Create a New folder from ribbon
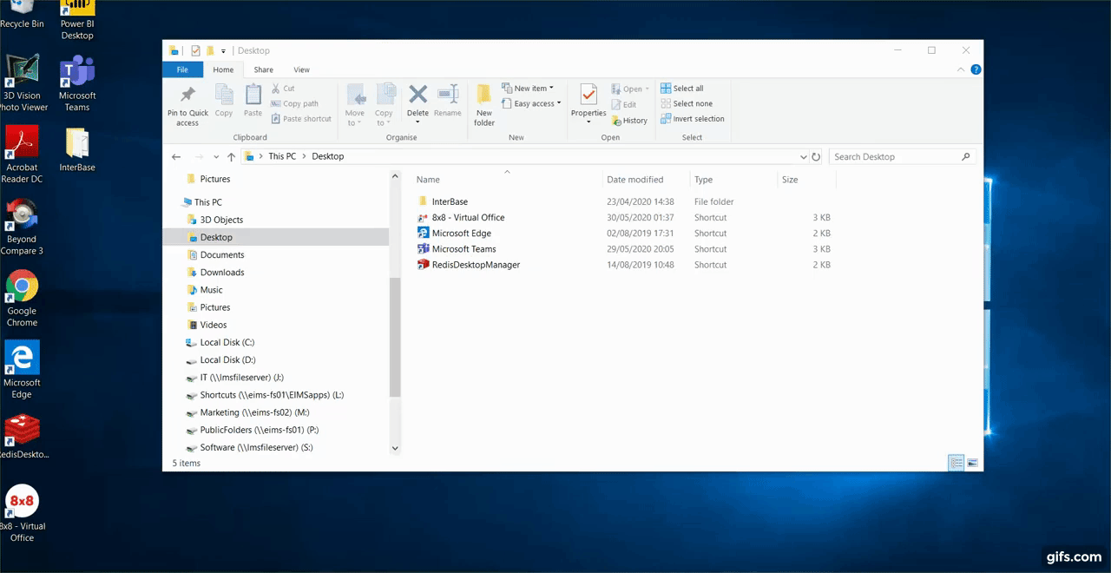Screen dimensions: 1111x573 pos(484,106)
